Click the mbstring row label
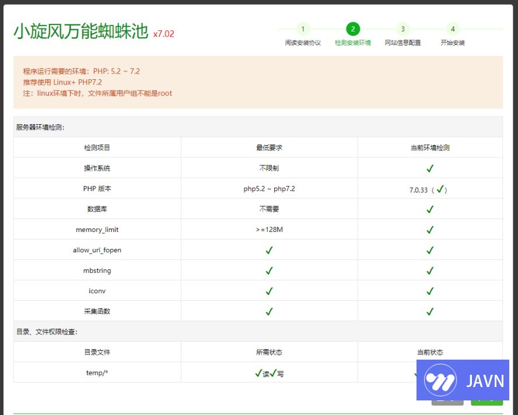The height and width of the screenshot is (415, 518). [x=97, y=270]
